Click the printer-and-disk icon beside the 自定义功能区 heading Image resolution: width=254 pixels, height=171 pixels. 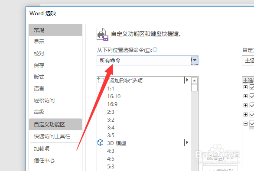click(102, 34)
